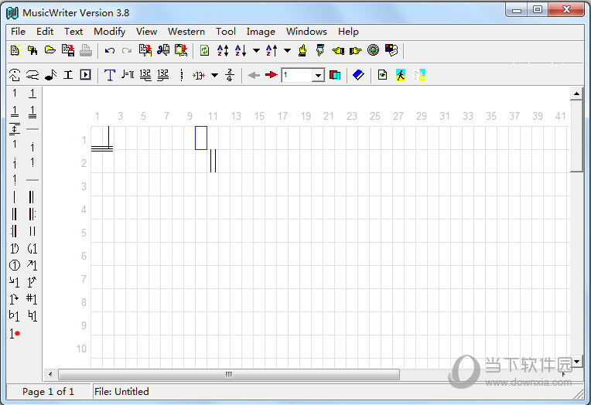Click the music note icon
The image size is (591, 405).
coord(50,75)
